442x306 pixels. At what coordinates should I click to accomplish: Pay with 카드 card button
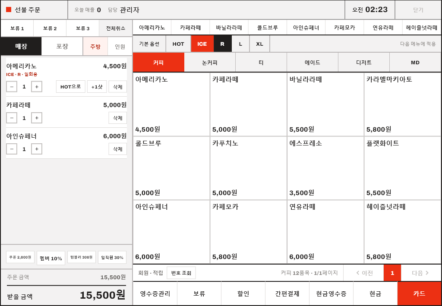point(419,293)
